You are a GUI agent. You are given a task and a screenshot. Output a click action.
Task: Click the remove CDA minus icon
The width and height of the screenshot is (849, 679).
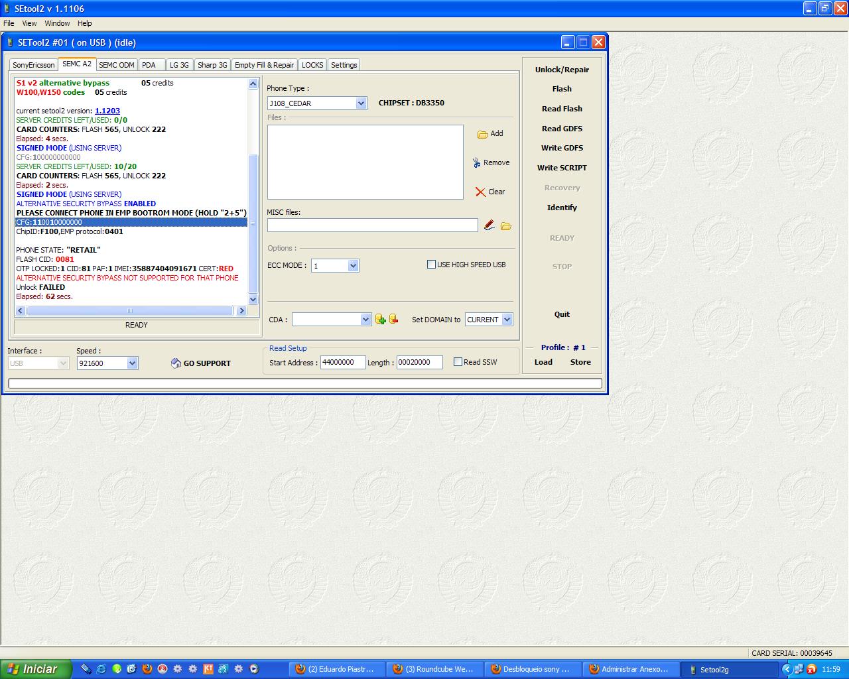coord(393,319)
